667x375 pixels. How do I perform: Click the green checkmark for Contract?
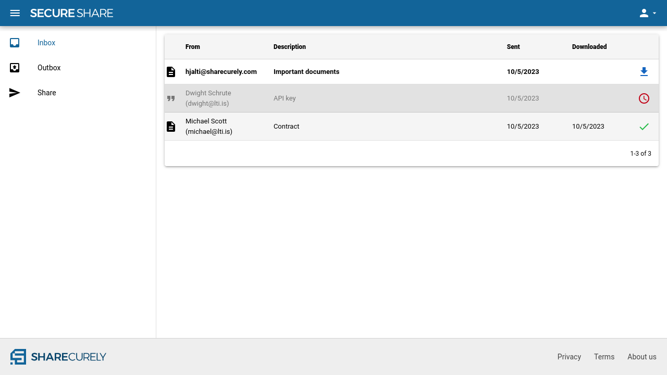(644, 127)
